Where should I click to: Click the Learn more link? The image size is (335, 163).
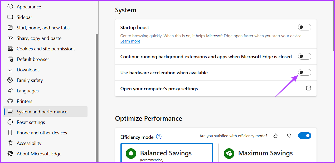130,41
